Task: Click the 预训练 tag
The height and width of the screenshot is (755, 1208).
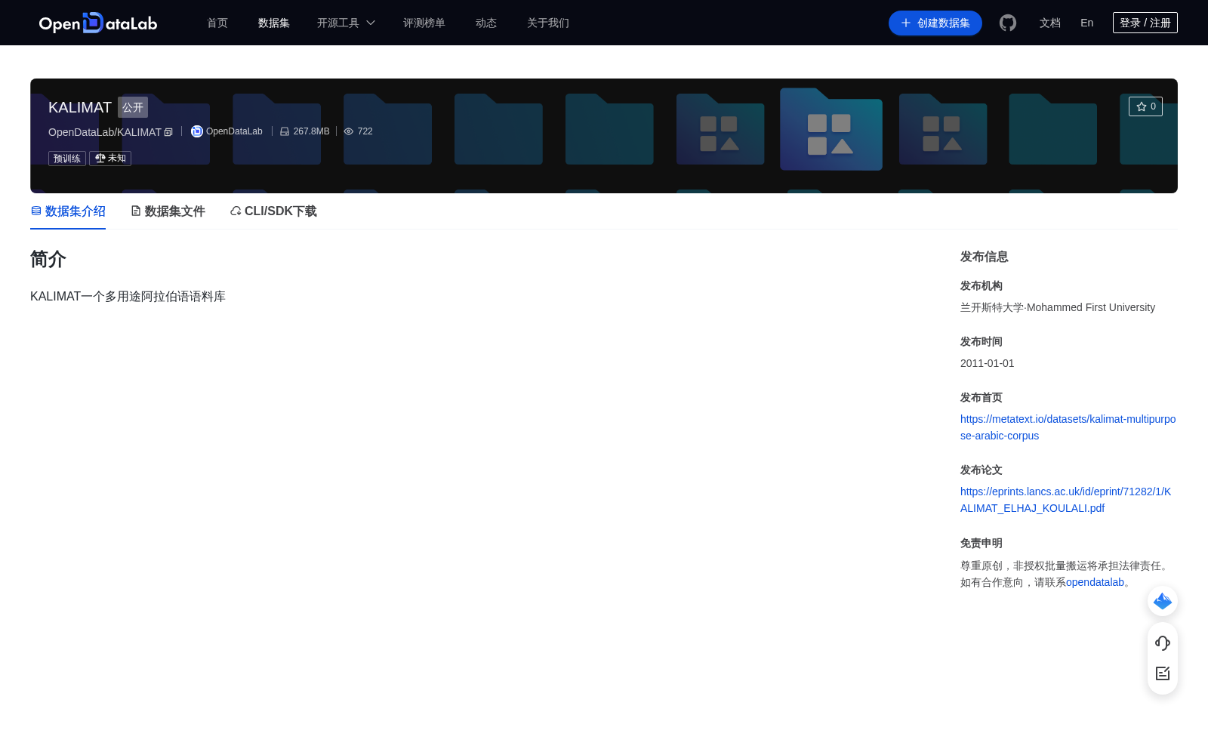Action: (67, 159)
